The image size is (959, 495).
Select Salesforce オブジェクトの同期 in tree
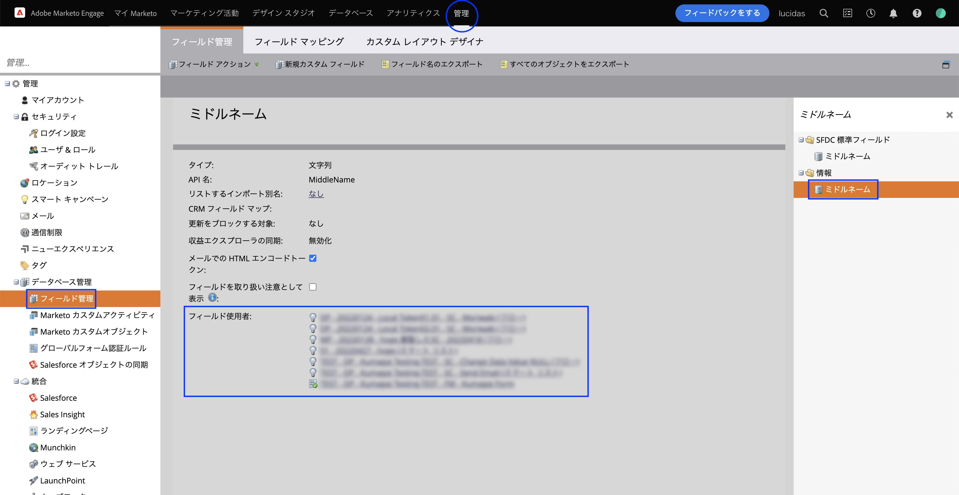(x=94, y=365)
